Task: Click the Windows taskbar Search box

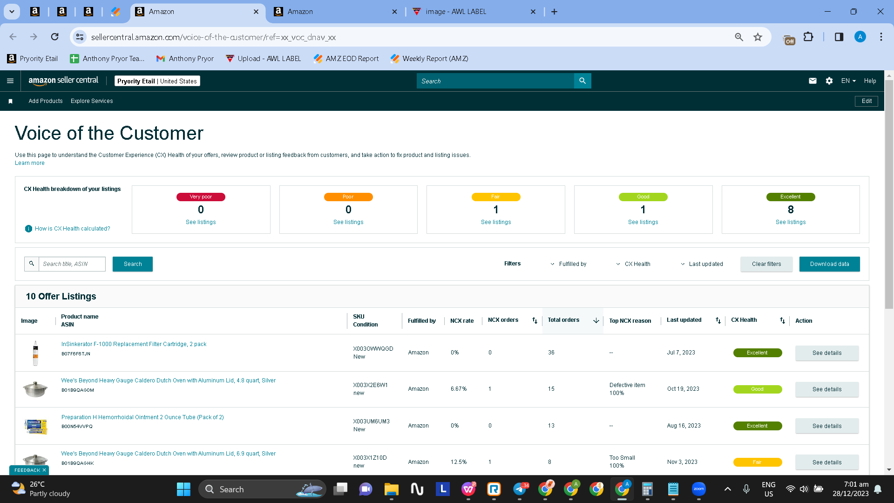Action: (263, 489)
